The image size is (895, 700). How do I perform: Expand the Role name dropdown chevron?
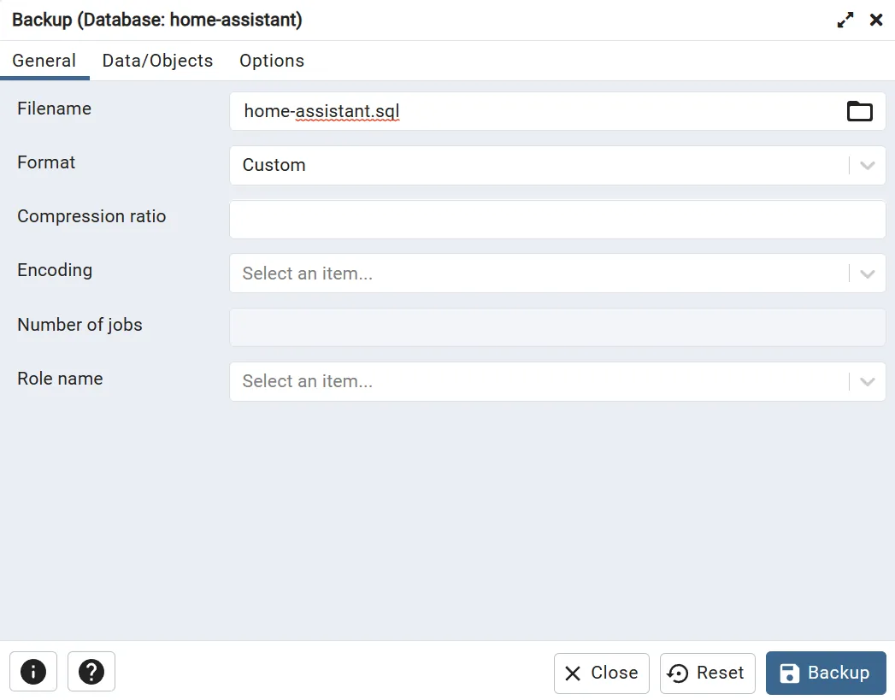tap(868, 381)
